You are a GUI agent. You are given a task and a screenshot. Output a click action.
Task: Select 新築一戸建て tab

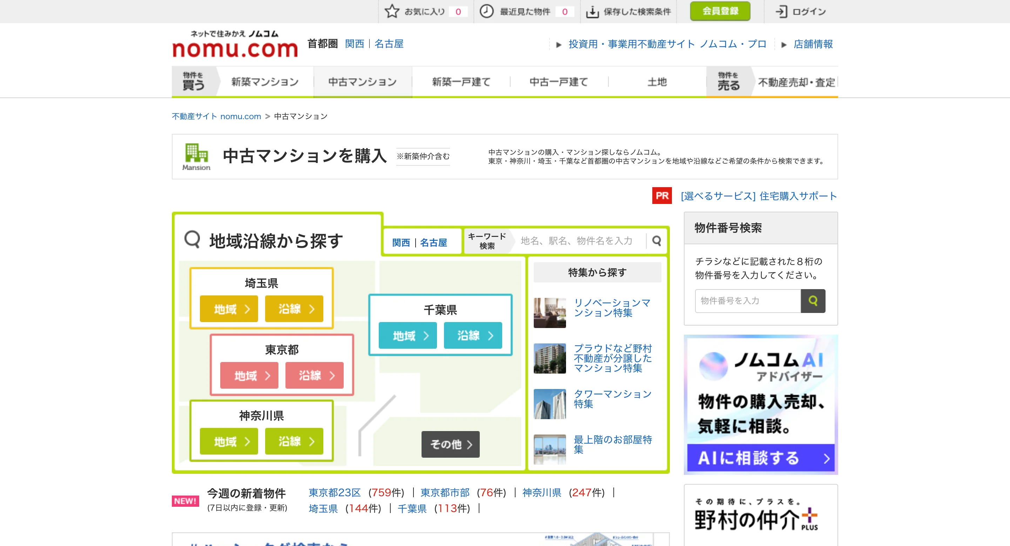461,82
